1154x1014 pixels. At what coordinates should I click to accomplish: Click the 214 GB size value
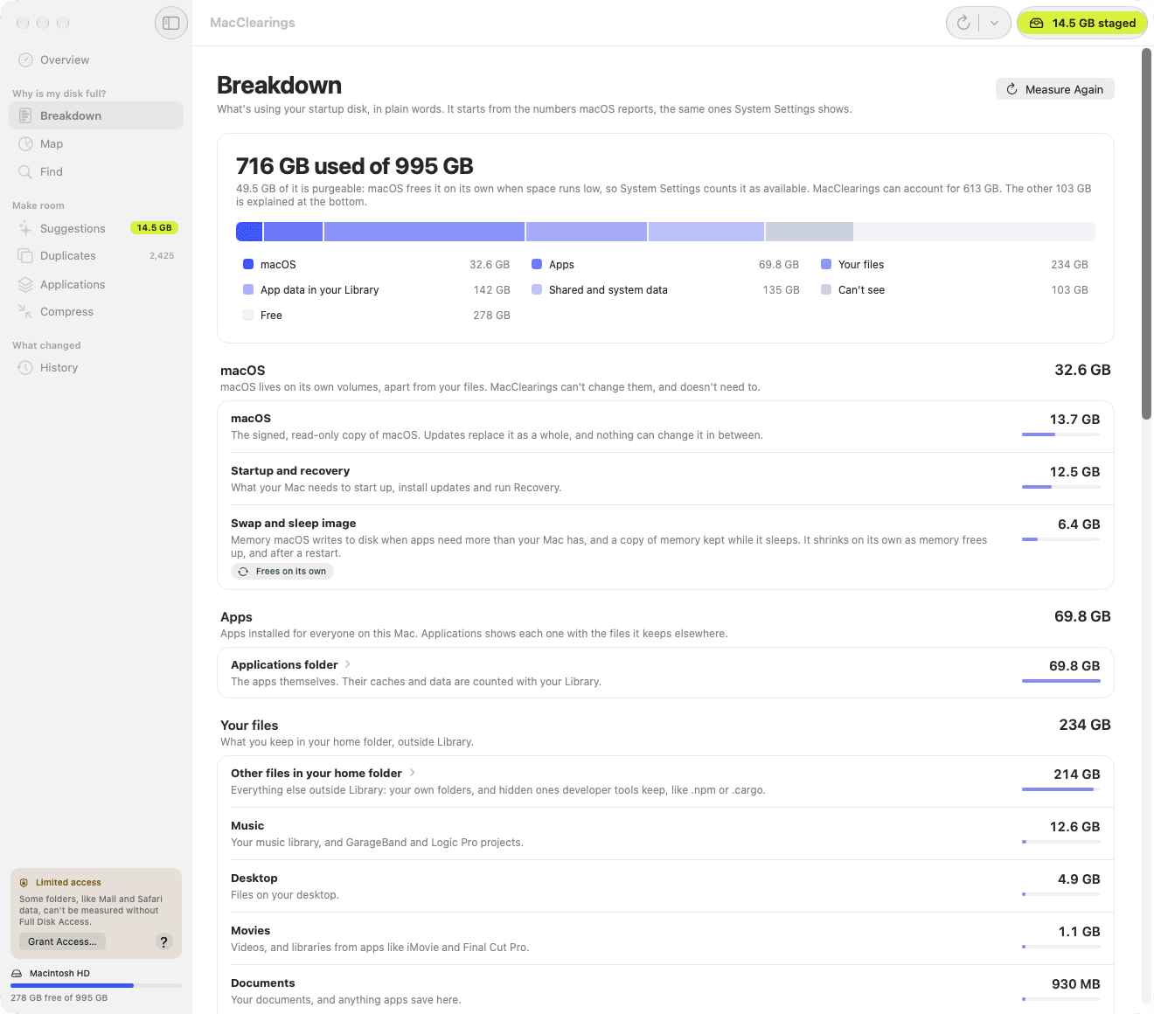pos(1077,774)
